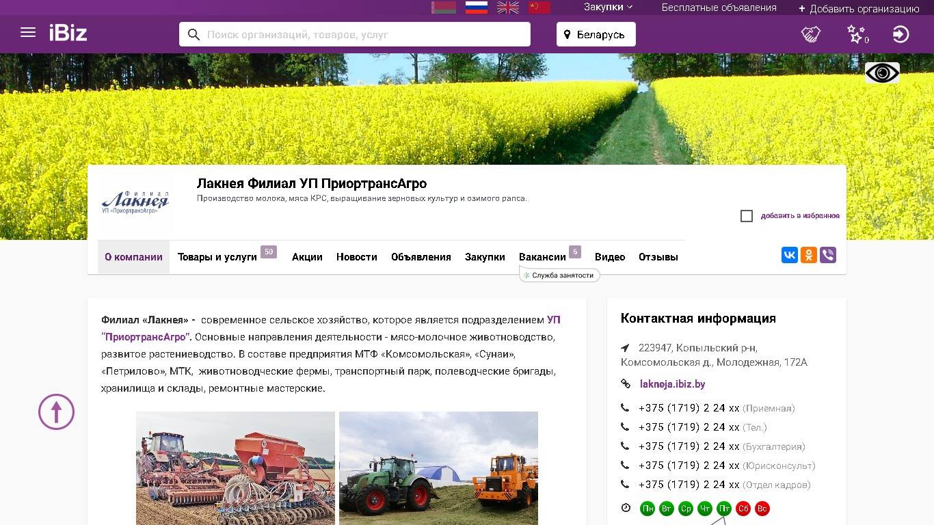
Task: Select Tuesday Вт schedule circle
Action: pos(667,509)
